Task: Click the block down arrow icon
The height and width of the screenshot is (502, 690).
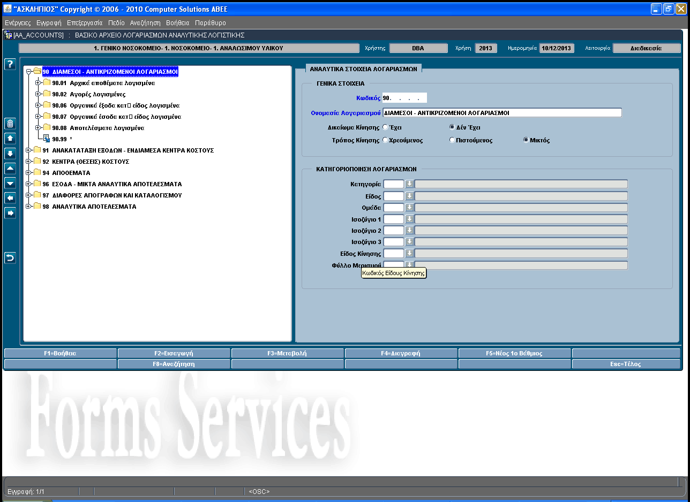Action: click(10, 154)
